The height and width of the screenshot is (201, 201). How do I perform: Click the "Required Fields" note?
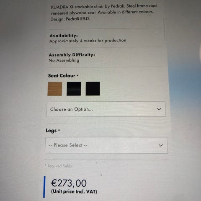coord(58,166)
